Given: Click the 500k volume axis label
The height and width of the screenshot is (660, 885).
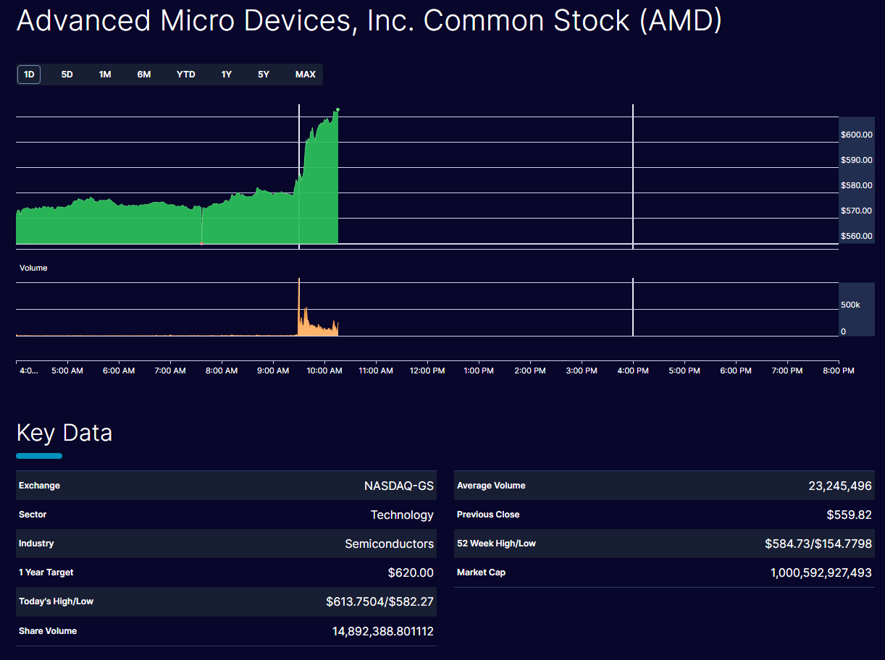Looking at the screenshot, I should click(x=850, y=305).
